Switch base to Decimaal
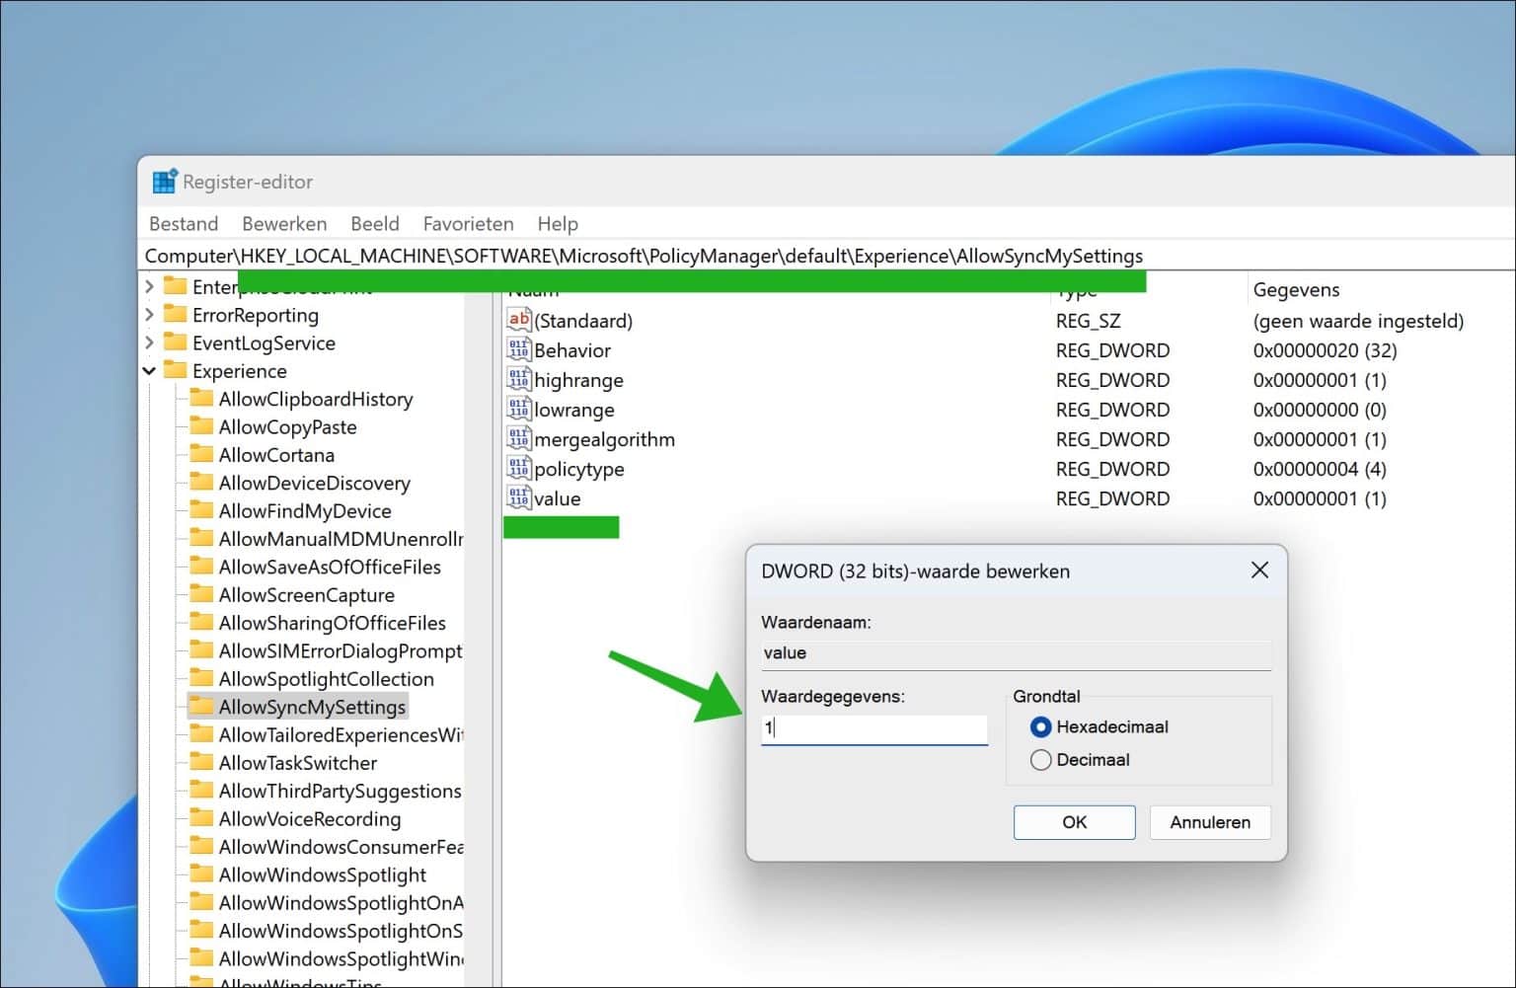Viewport: 1516px width, 988px height. point(1040,760)
